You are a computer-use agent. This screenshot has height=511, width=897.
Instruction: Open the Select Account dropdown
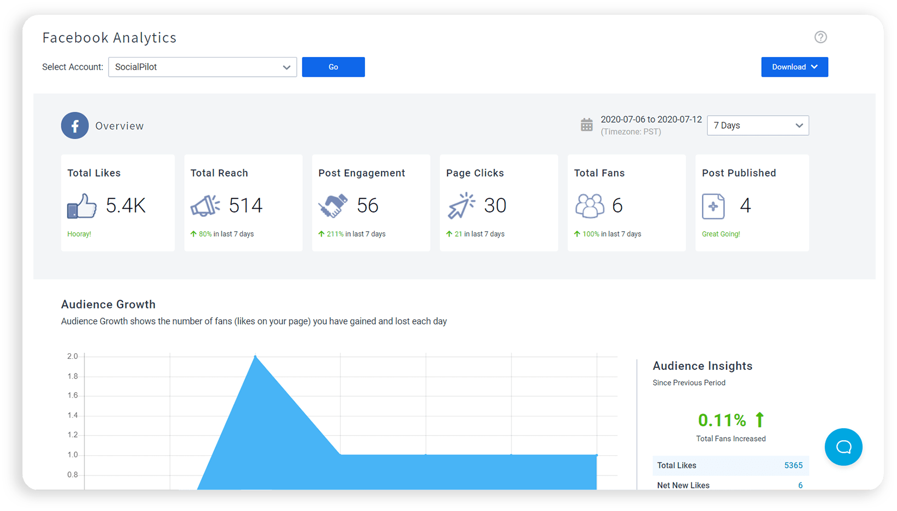[202, 67]
